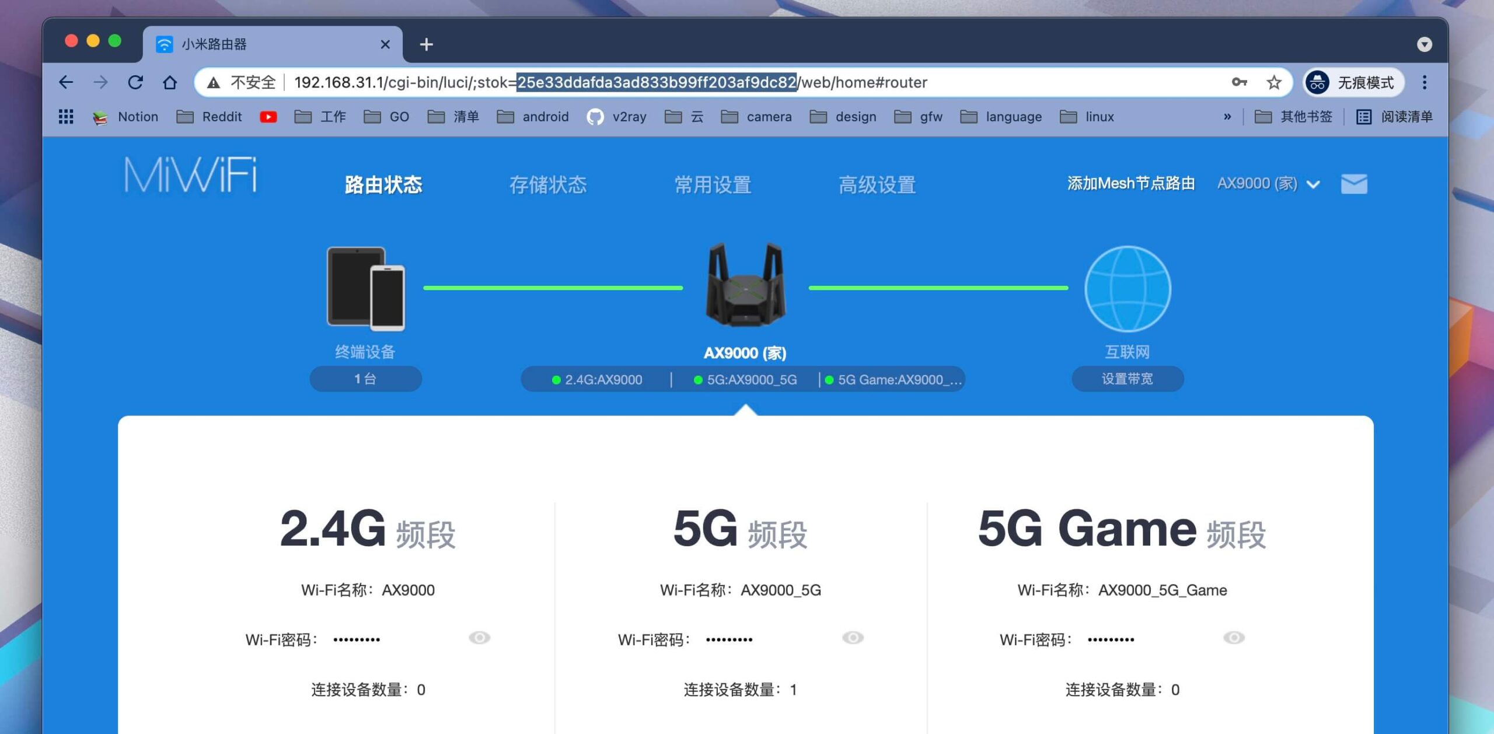Screen dimensions: 1494x734
Task: Switch to the 常用设置 tab
Action: click(x=713, y=184)
